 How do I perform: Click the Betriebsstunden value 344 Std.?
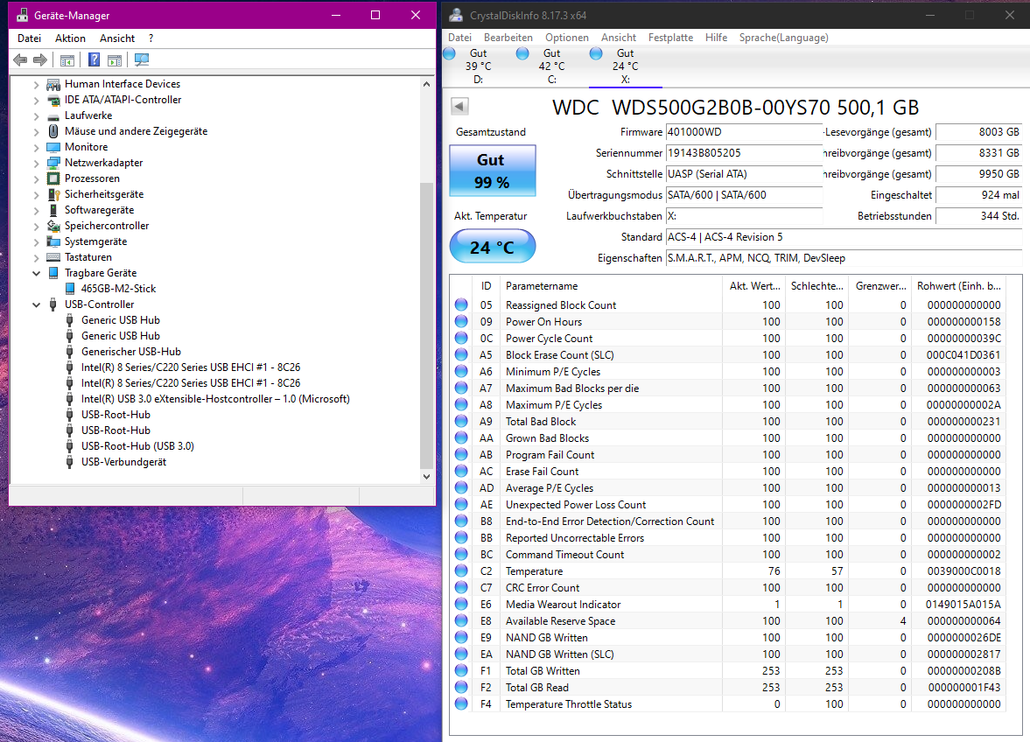tap(978, 216)
